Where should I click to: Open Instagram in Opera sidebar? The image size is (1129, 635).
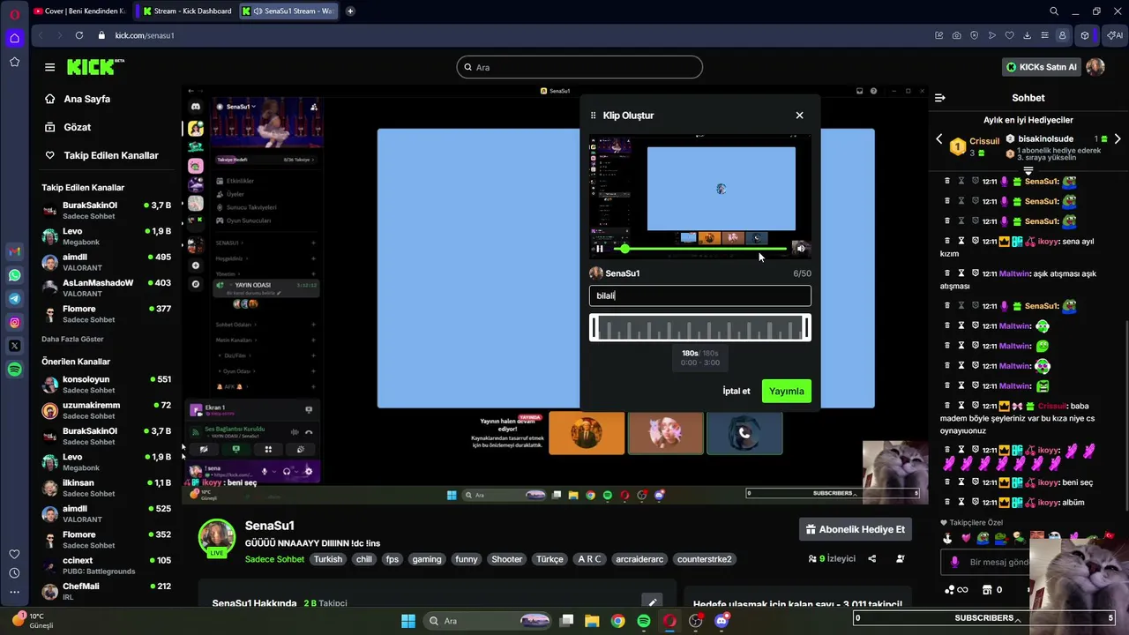tap(14, 323)
